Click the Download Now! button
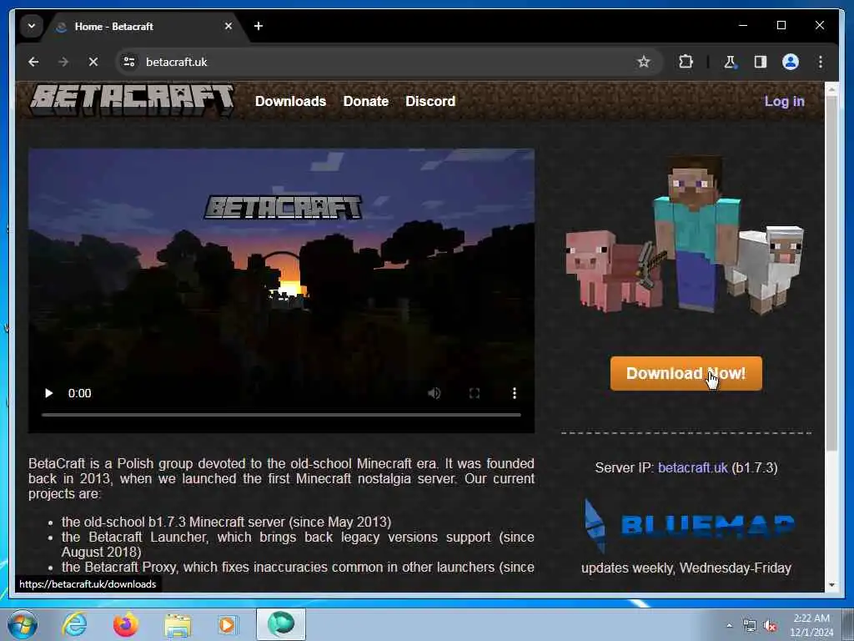854x641 pixels. [686, 373]
